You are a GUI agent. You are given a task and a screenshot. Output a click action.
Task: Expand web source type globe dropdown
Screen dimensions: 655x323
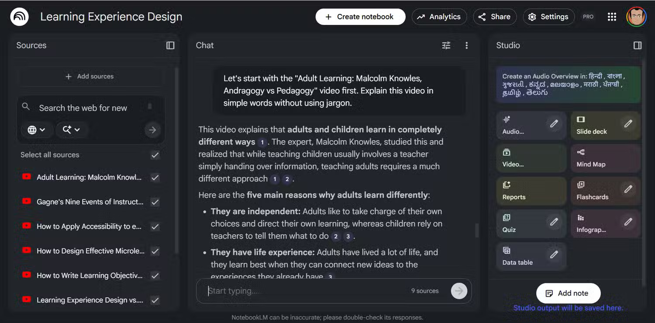point(37,130)
